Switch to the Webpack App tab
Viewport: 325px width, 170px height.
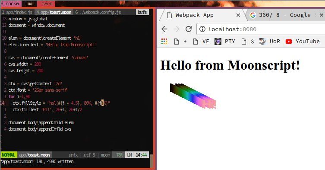pyautogui.click(x=194, y=15)
